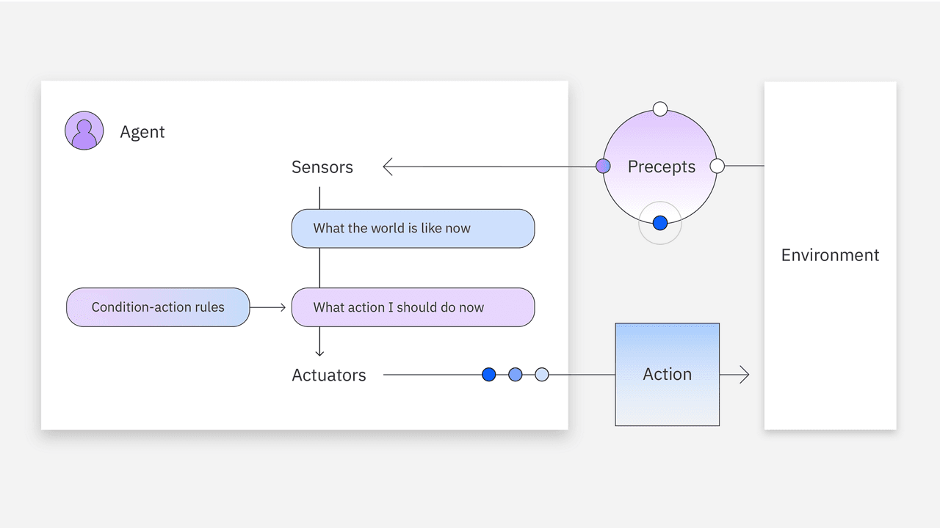Click the Condition-action rules pill
Screen dimensions: 940x528
[x=158, y=307]
